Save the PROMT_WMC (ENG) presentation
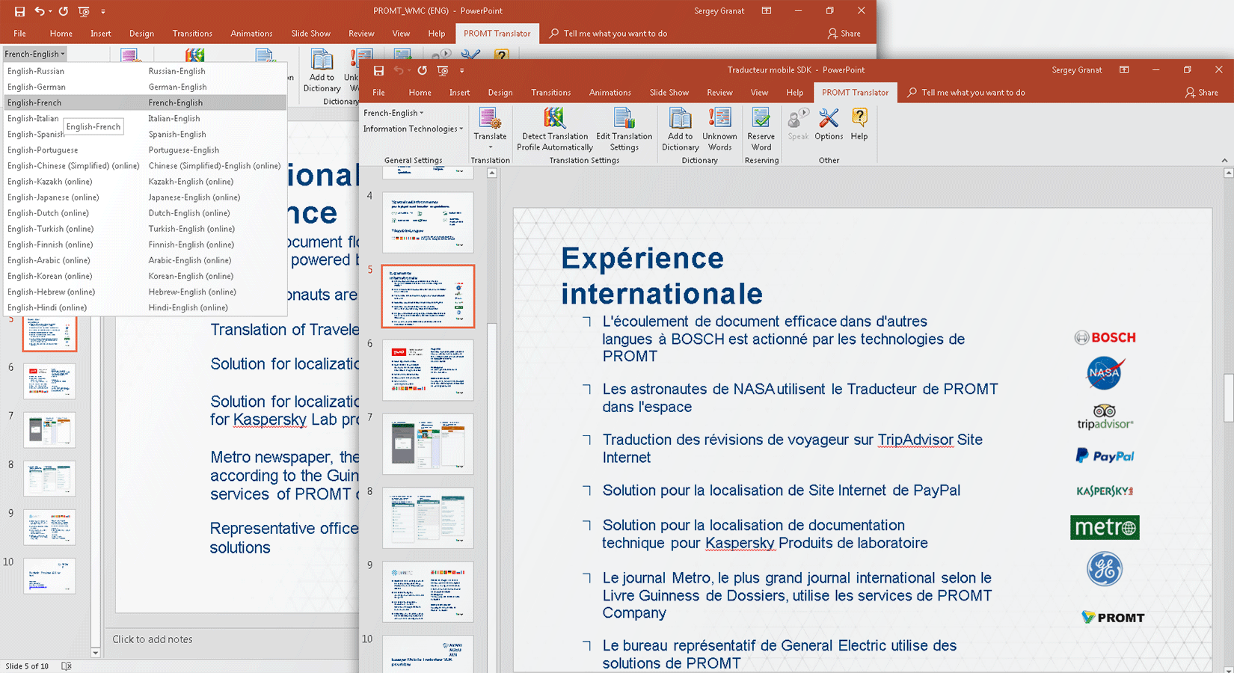This screenshot has width=1234, height=673. point(19,11)
